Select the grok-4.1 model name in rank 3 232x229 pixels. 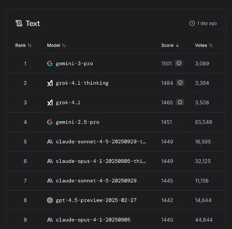tap(68, 103)
